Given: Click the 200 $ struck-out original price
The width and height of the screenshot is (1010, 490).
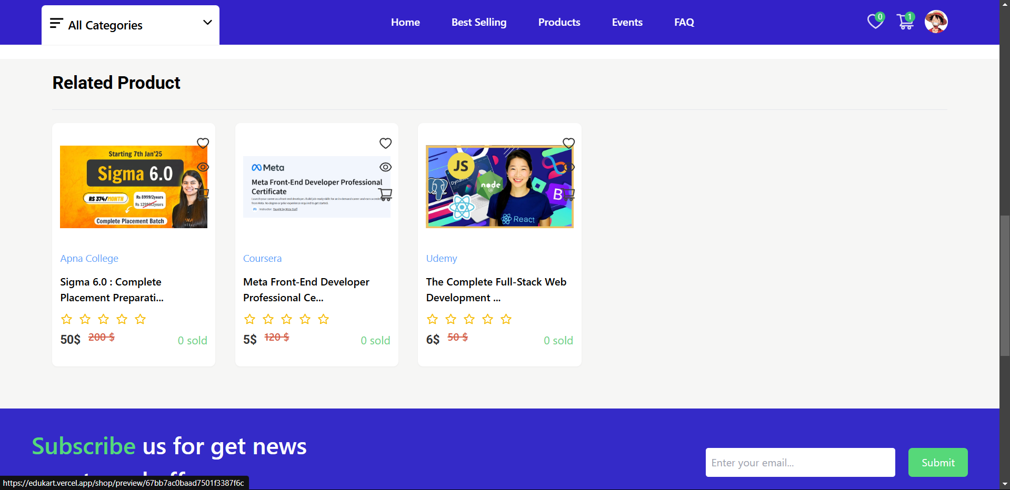Looking at the screenshot, I should (x=102, y=337).
